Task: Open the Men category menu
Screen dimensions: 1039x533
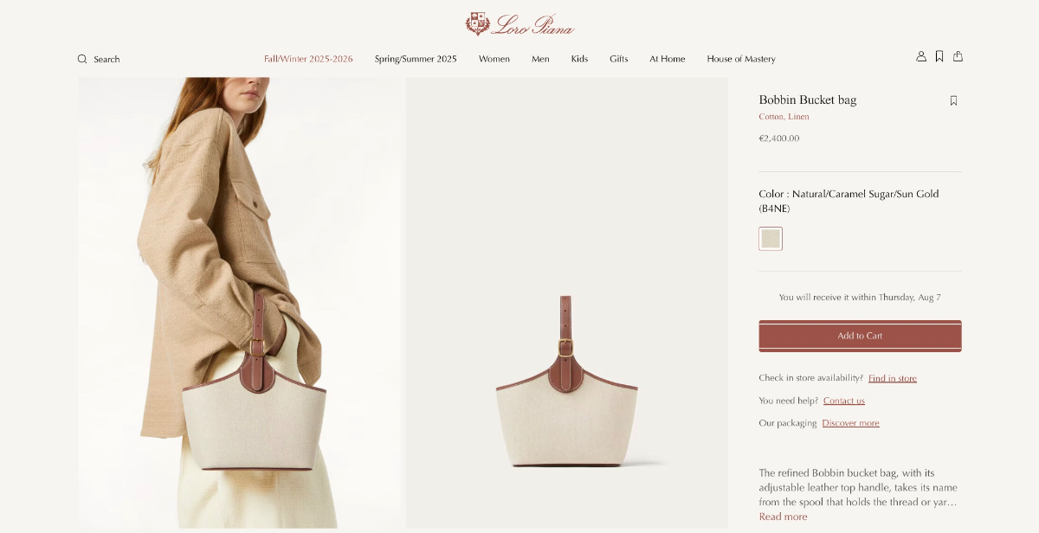Action: click(540, 59)
